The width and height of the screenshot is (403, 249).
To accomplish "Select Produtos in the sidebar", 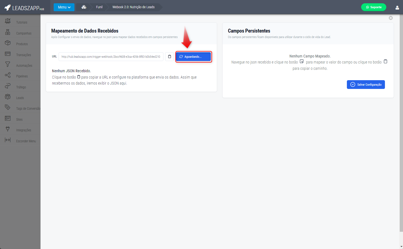I will coord(22,44).
